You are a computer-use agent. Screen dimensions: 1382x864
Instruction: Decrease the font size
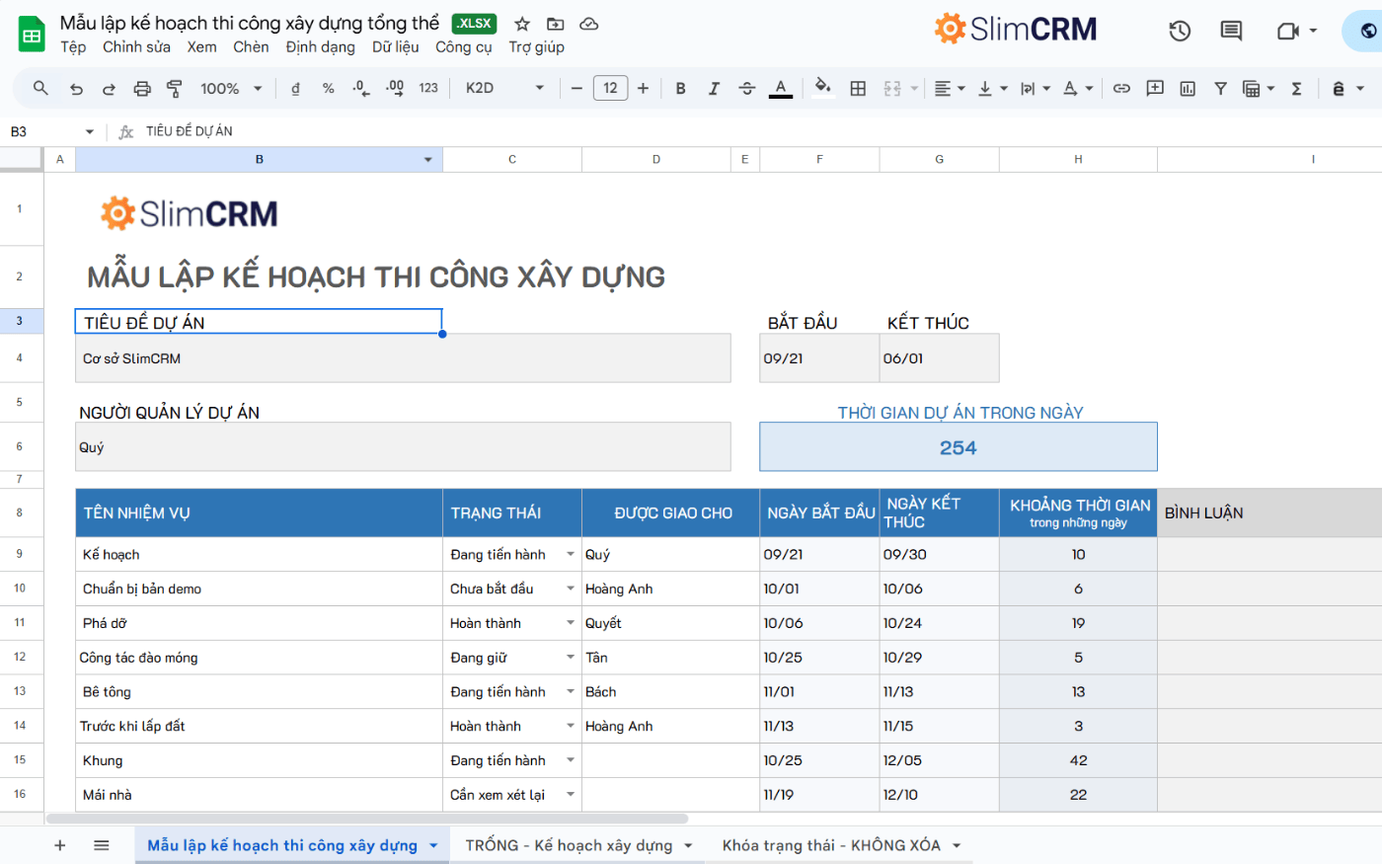pos(576,89)
